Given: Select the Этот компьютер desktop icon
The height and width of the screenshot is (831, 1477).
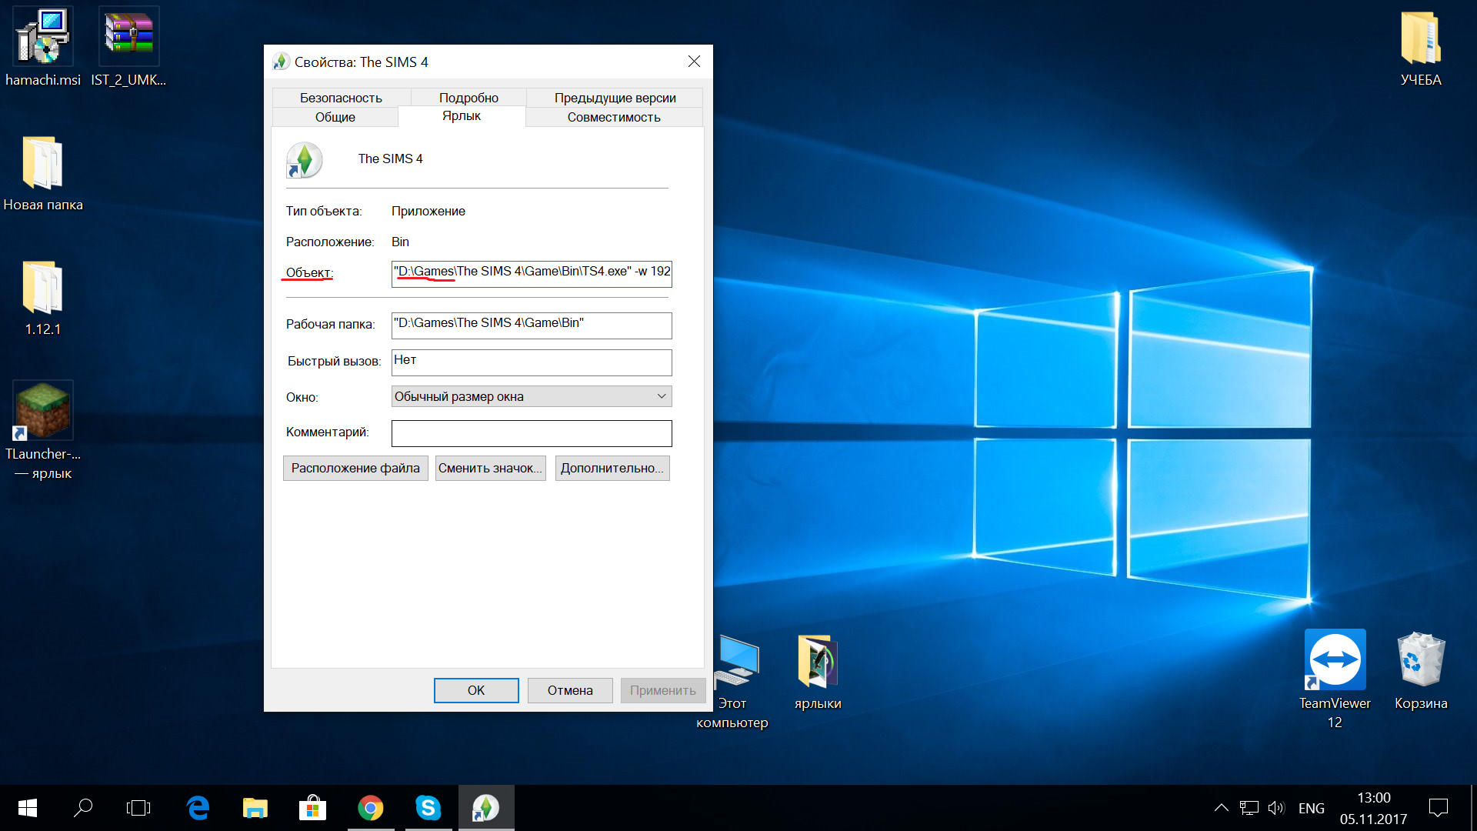Looking at the screenshot, I should pyautogui.click(x=737, y=661).
